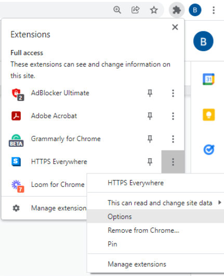Click the Manage extensions link in popup
This screenshot has width=224, height=276.
coord(59,208)
